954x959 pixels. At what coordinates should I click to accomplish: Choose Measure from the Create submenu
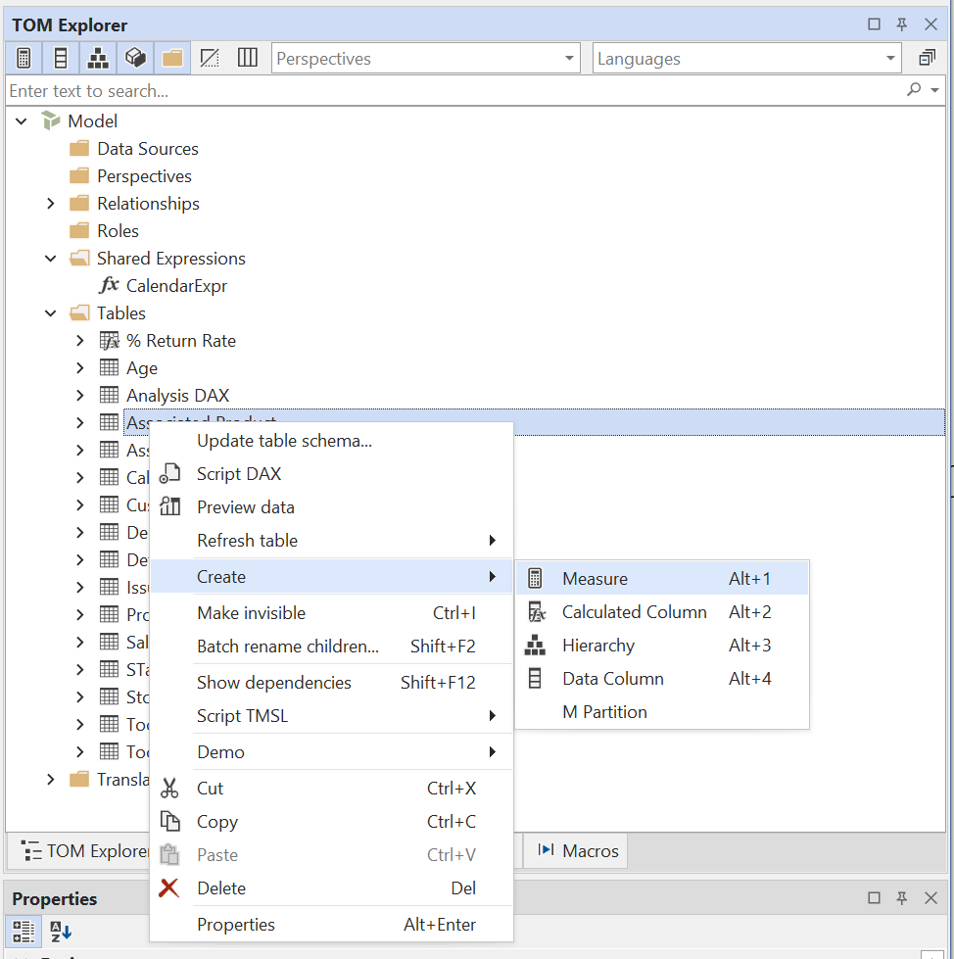click(x=595, y=579)
